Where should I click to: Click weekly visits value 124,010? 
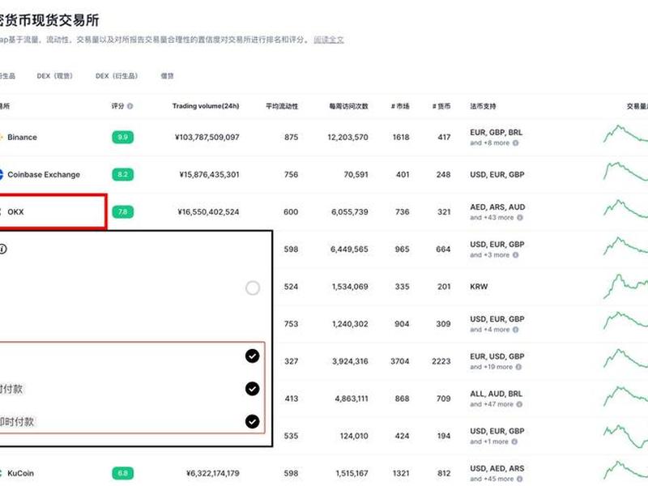click(354, 436)
